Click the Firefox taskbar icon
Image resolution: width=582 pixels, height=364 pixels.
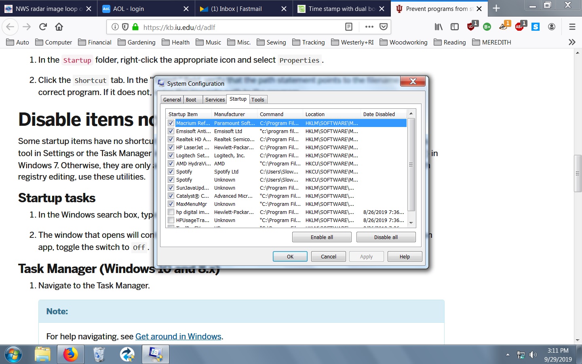71,355
